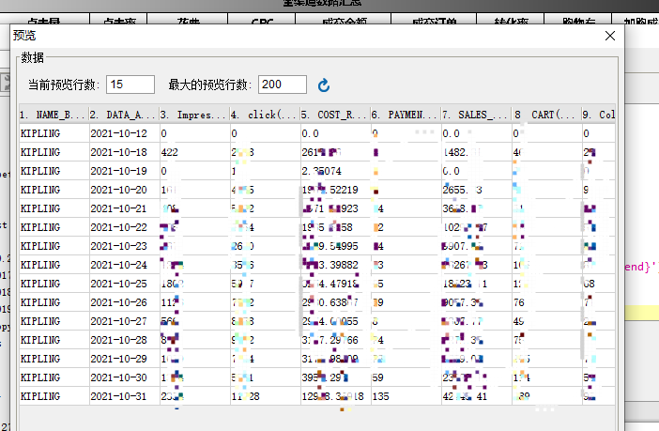Select the date cell 2021-10-22
This screenshot has width=659, height=431.
click(x=125, y=227)
